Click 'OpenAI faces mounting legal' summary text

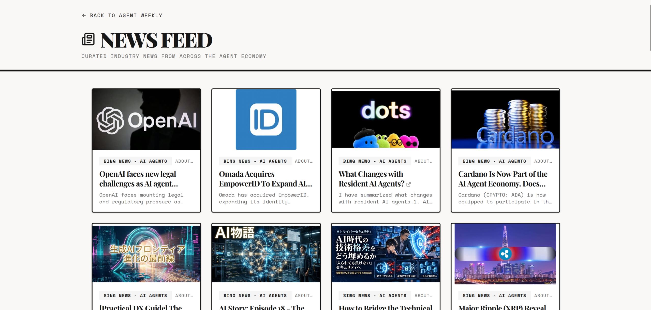141,198
